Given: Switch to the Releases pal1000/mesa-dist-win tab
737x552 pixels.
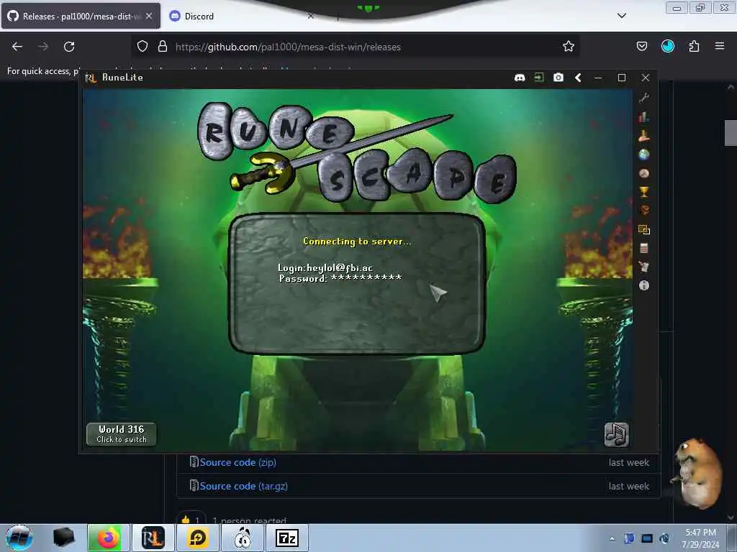Looking at the screenshot, I should coord(81,16).
